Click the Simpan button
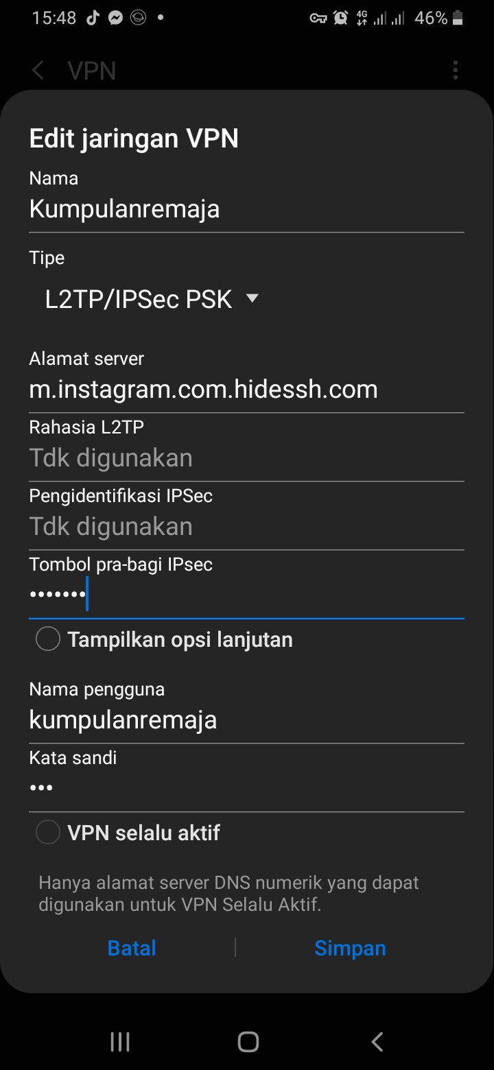The height and width of the screenshot is (1070, 494). click(350, 948)
